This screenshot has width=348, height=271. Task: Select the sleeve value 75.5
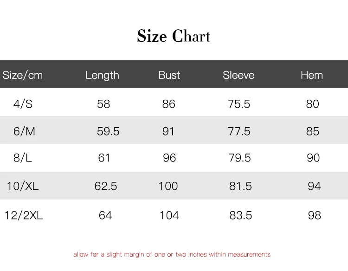239,104
